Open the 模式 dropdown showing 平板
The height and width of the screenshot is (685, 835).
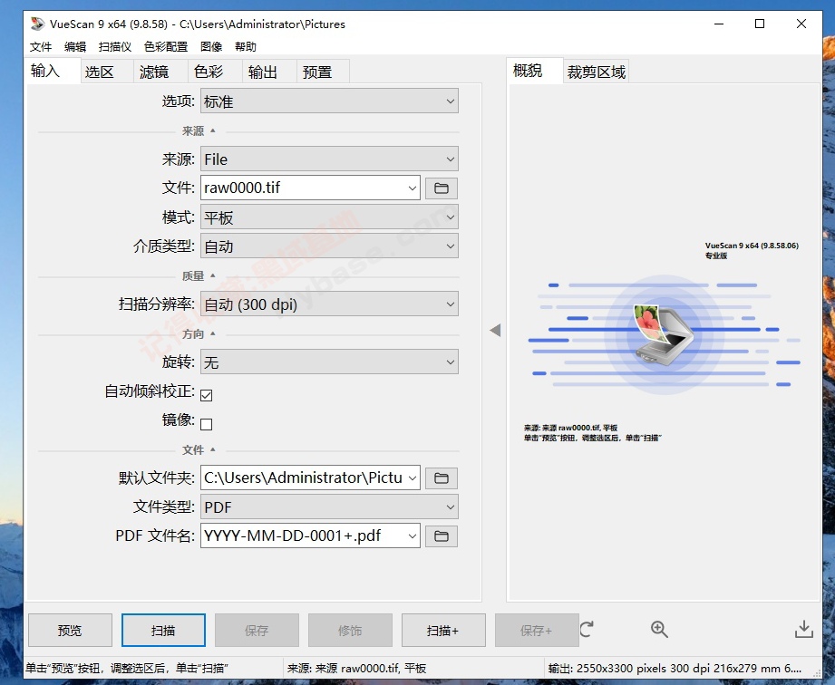[x=329, y=217]
